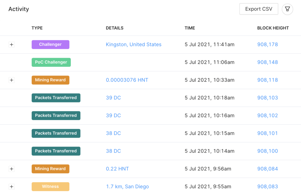The height and width of the screenshot is (195, 301).
Task: Expand the Witness row details
Action: point(11,186)
